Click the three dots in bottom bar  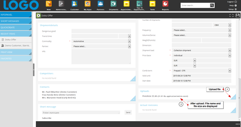click(x=238, y=124)
